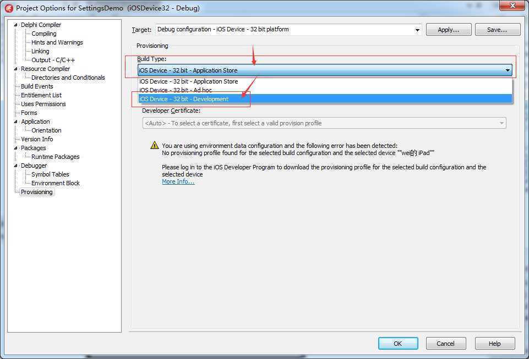The height and width of the screenshot is (359, 529).
Task: Select Entitlement List tree item
Action: (41, 95)
